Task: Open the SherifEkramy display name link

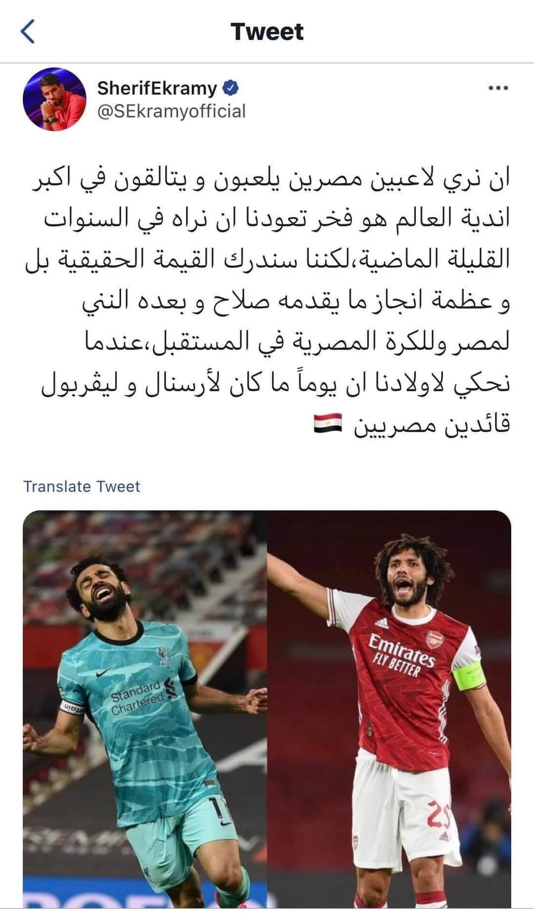Action: pos(157,88)
